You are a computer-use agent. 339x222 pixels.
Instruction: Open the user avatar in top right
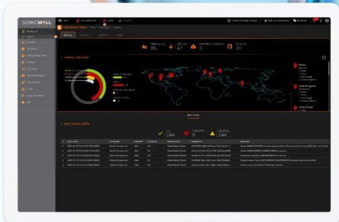[x=327, y=21]
